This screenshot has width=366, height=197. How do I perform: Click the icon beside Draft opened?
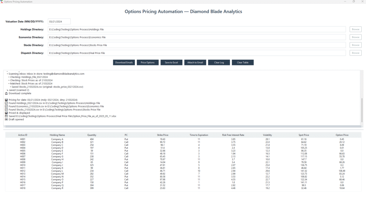click(6, 119)
